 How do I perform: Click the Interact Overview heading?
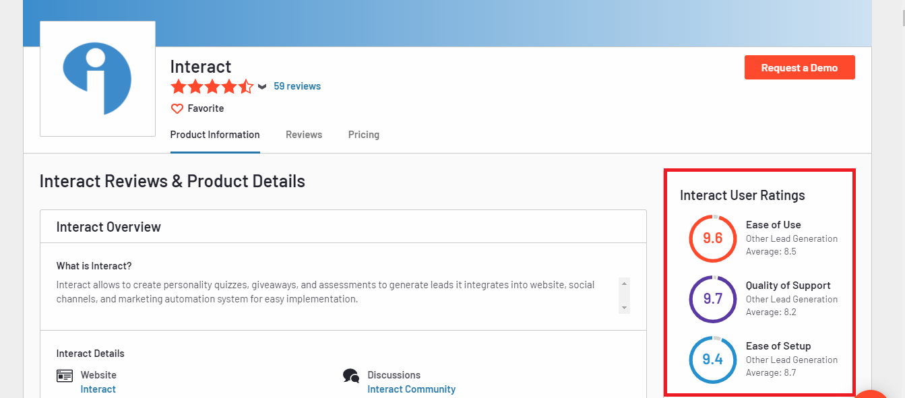(x=108, y=227)
